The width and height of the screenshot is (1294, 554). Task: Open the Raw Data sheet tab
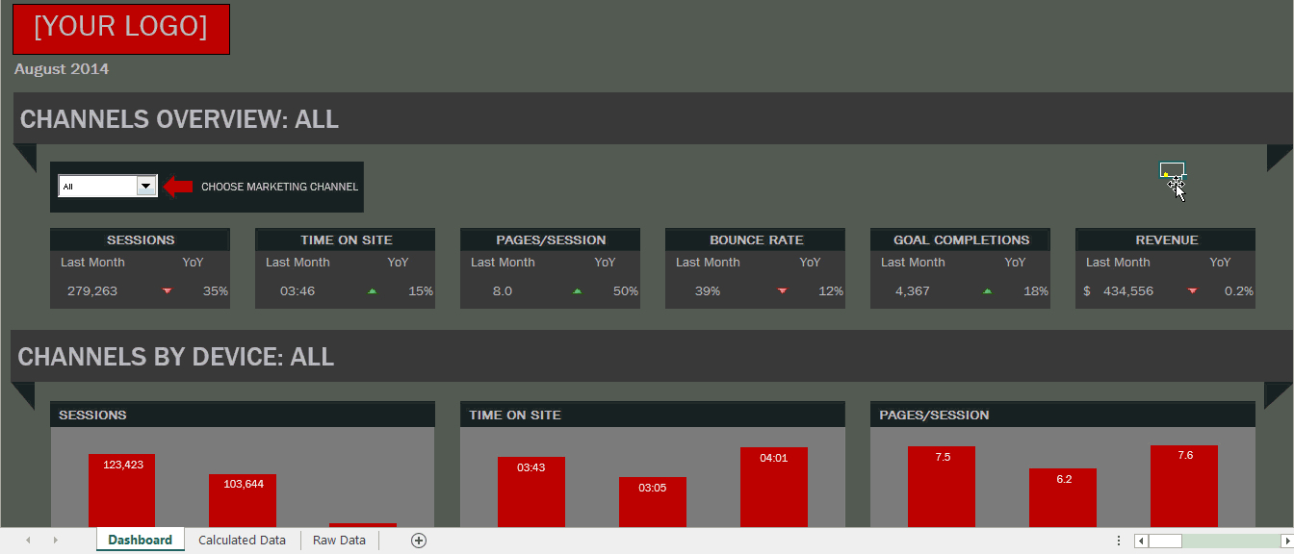coord(339,541)
